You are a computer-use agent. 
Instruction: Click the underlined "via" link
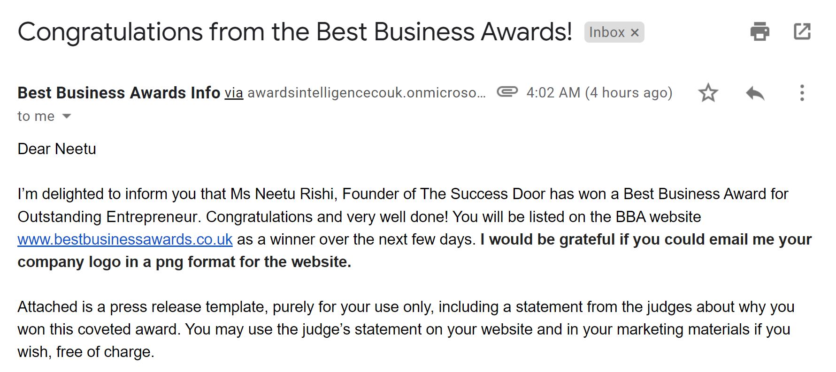(x=234, y=93)
